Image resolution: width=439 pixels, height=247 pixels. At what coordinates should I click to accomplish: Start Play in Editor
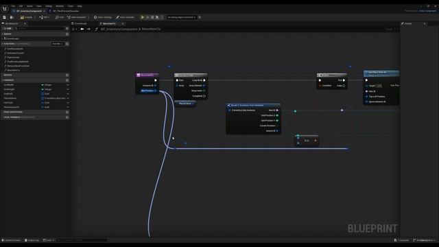pyautogui.click(x=143, y=17)
